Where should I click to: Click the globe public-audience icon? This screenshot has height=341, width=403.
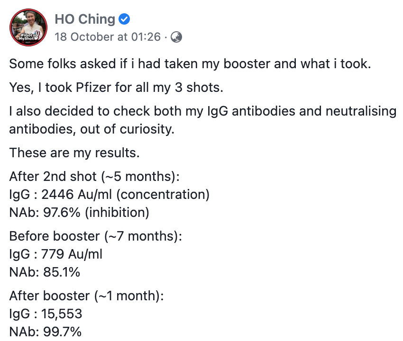[176, 37]
